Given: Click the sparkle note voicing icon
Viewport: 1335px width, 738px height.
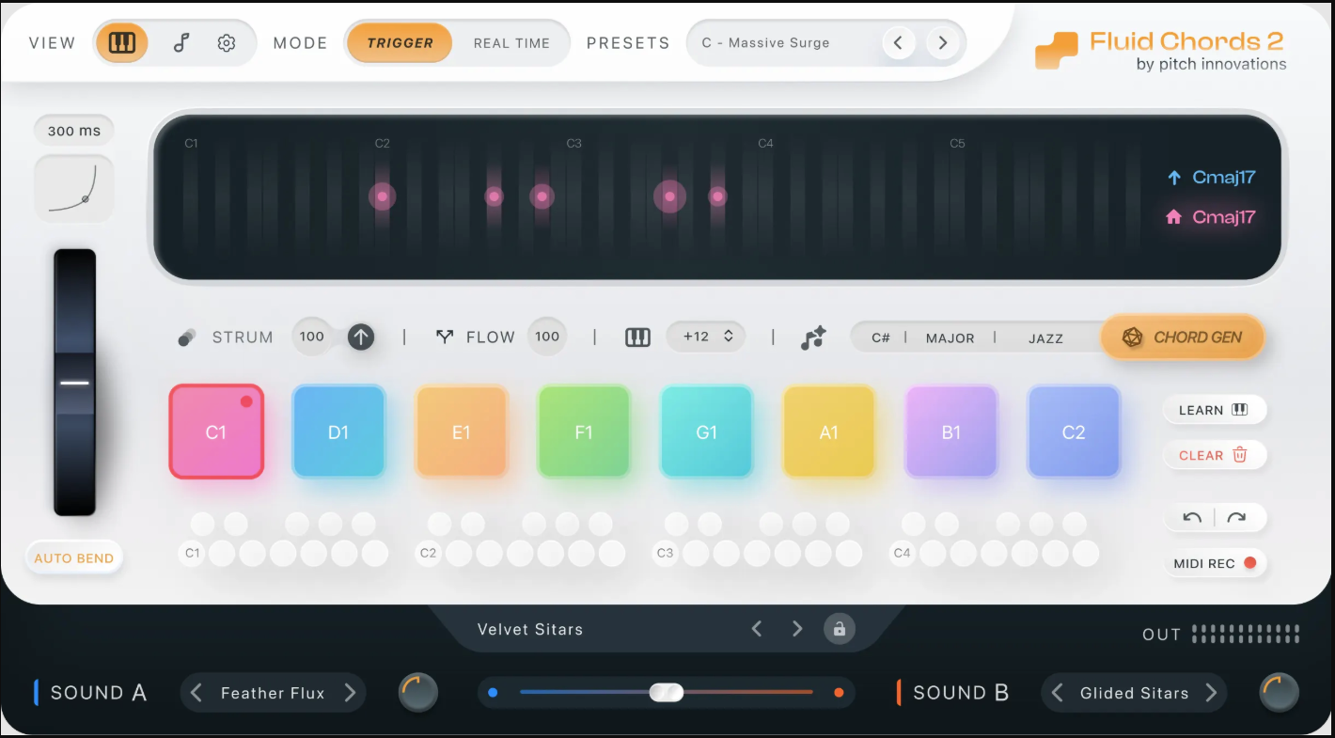Looking at the screenshot, I should (x=813, y=337).
